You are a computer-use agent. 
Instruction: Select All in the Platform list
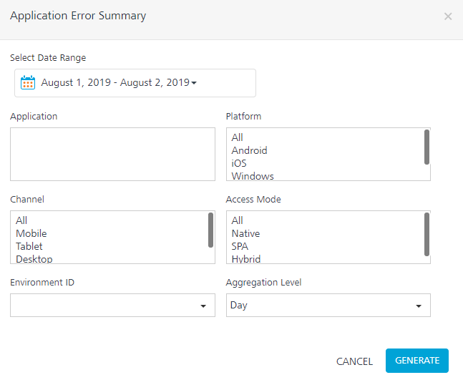237,137
